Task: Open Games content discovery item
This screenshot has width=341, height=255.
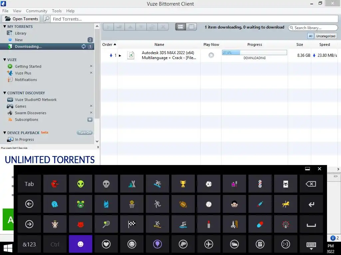Action: [x=20, y=106]
